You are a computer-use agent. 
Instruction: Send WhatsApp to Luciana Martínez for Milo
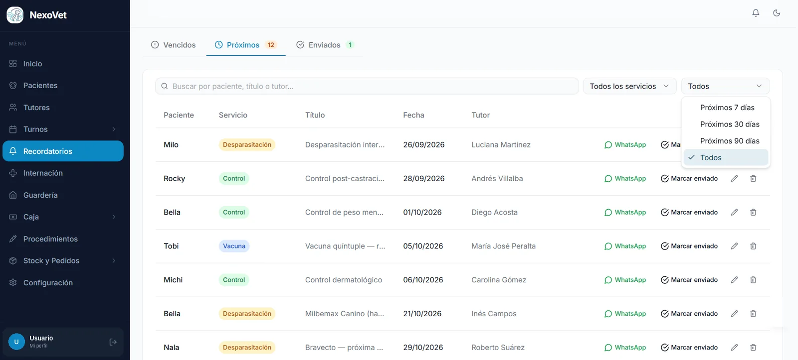(625, 145)
